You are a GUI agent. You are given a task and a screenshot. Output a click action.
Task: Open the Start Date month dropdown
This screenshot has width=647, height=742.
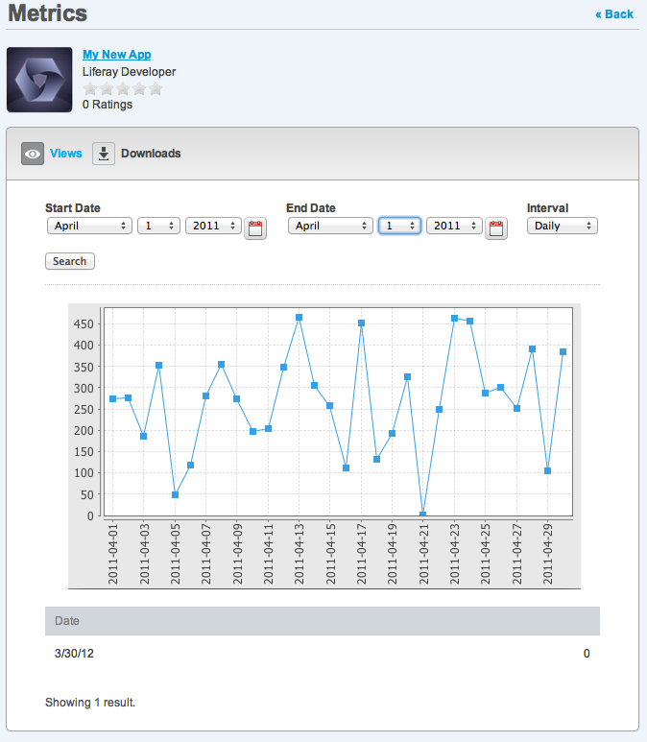[89, 226]
